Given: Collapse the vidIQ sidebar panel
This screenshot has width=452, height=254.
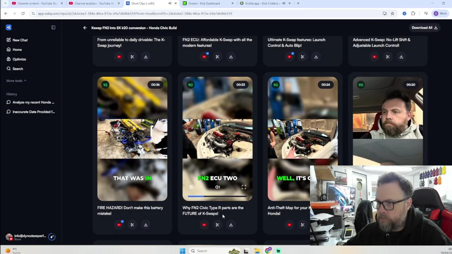Looking at the screenshot, I should tap(53, 28).
